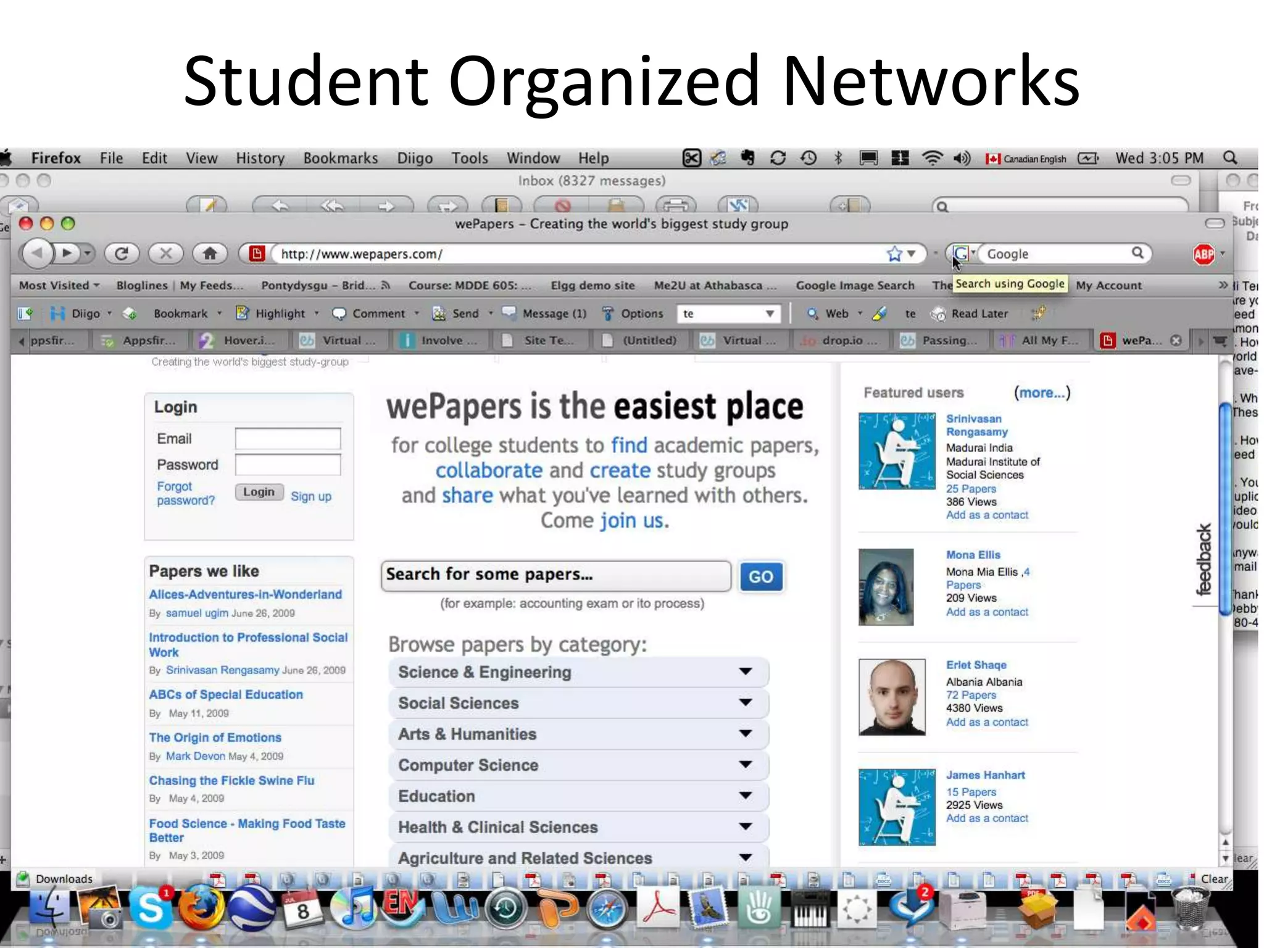
Task: Open the Bookmarks menu
Action: [340, 159]
